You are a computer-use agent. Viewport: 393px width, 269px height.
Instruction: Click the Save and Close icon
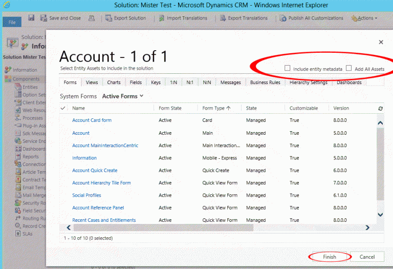point(43,18)
